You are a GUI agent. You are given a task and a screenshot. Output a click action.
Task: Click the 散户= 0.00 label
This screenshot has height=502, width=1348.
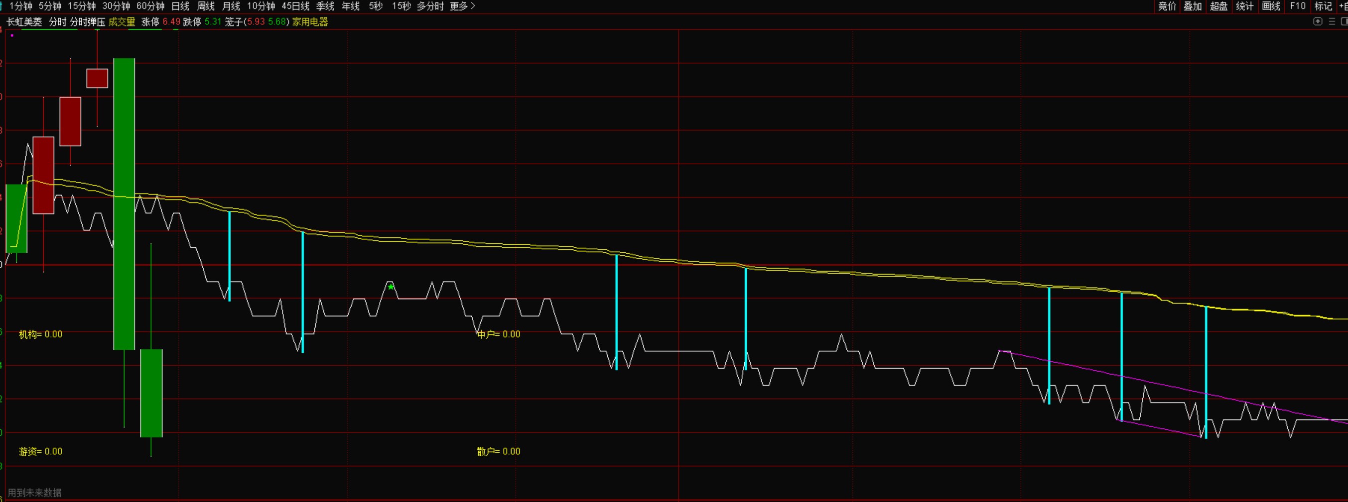tap(499, 451)
